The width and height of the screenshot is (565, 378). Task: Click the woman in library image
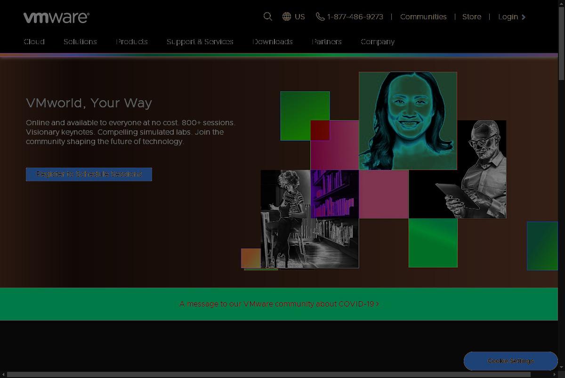[310, 219]
